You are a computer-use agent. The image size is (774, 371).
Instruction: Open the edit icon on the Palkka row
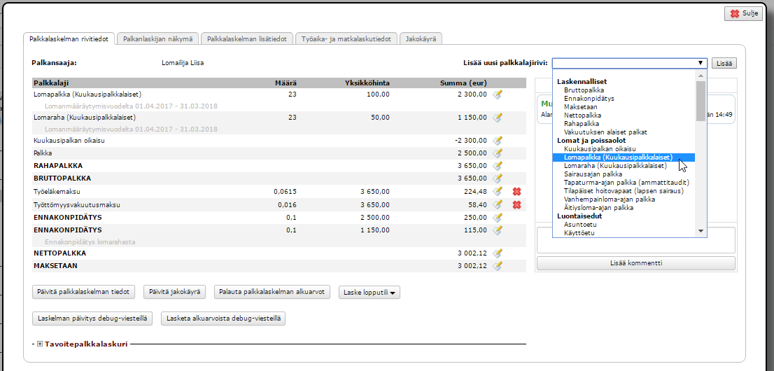pyautogui.click(x=498, y=153)
